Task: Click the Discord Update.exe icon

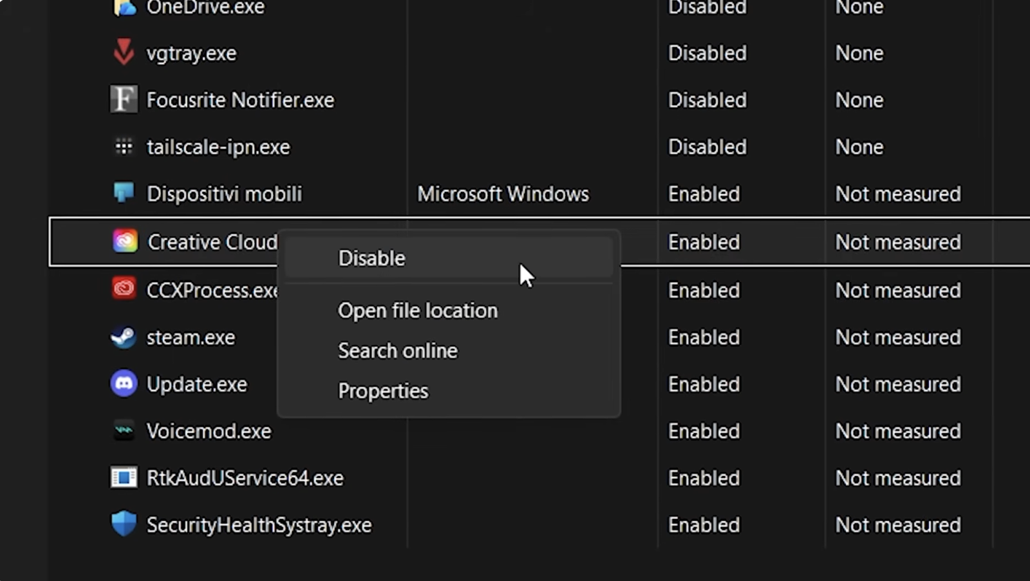Action: tap(124, 384)
